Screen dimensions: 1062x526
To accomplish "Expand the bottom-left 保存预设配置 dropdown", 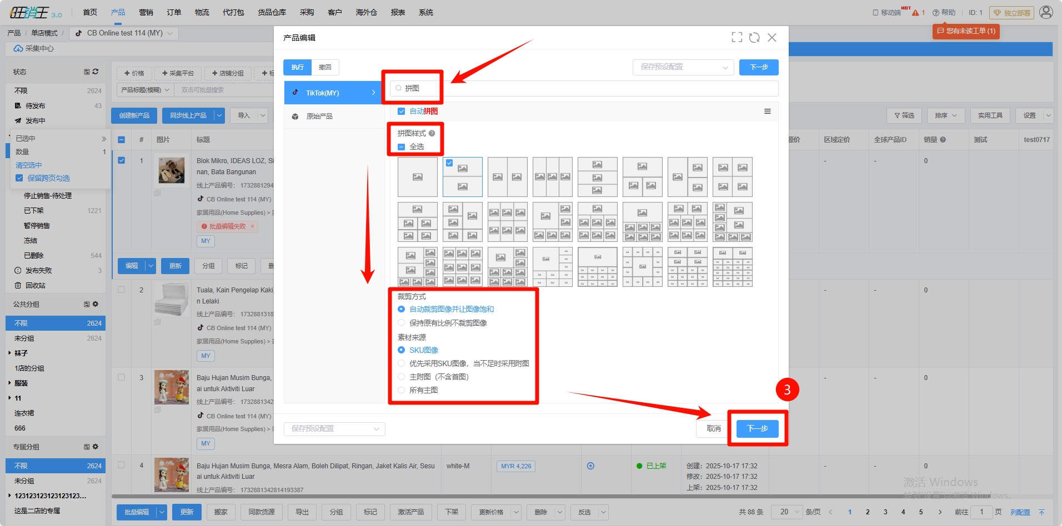I will coord(334,429).
